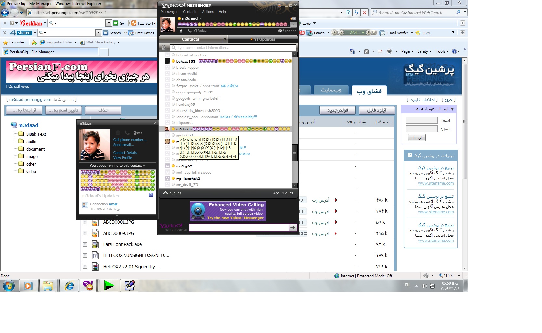Tick the checkbox for ABCD0009.JPG

(85, 233)
